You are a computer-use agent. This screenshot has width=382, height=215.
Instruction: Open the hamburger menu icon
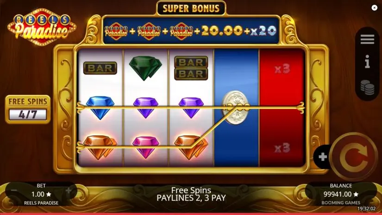[367, 39]
